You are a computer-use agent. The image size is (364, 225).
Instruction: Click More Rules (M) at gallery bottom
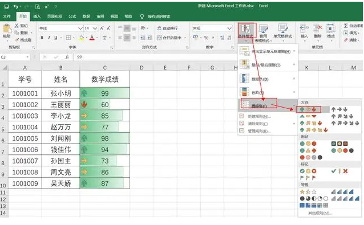pyautogui.click(x=319, y=213)
